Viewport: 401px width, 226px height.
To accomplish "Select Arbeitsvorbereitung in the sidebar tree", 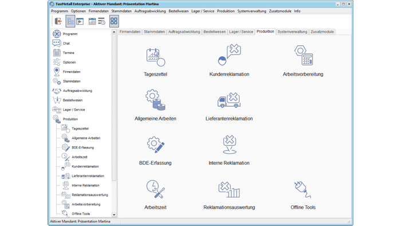I will tap(86, 204).
